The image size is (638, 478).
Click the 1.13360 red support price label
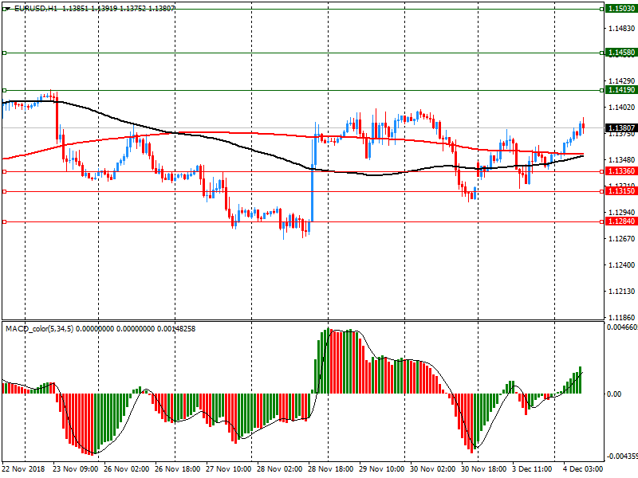pos(620,171)
